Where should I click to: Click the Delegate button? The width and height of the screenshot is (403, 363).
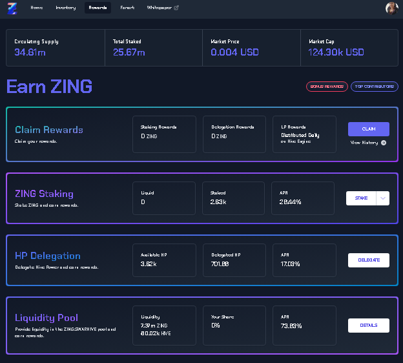tap(369, 260)
